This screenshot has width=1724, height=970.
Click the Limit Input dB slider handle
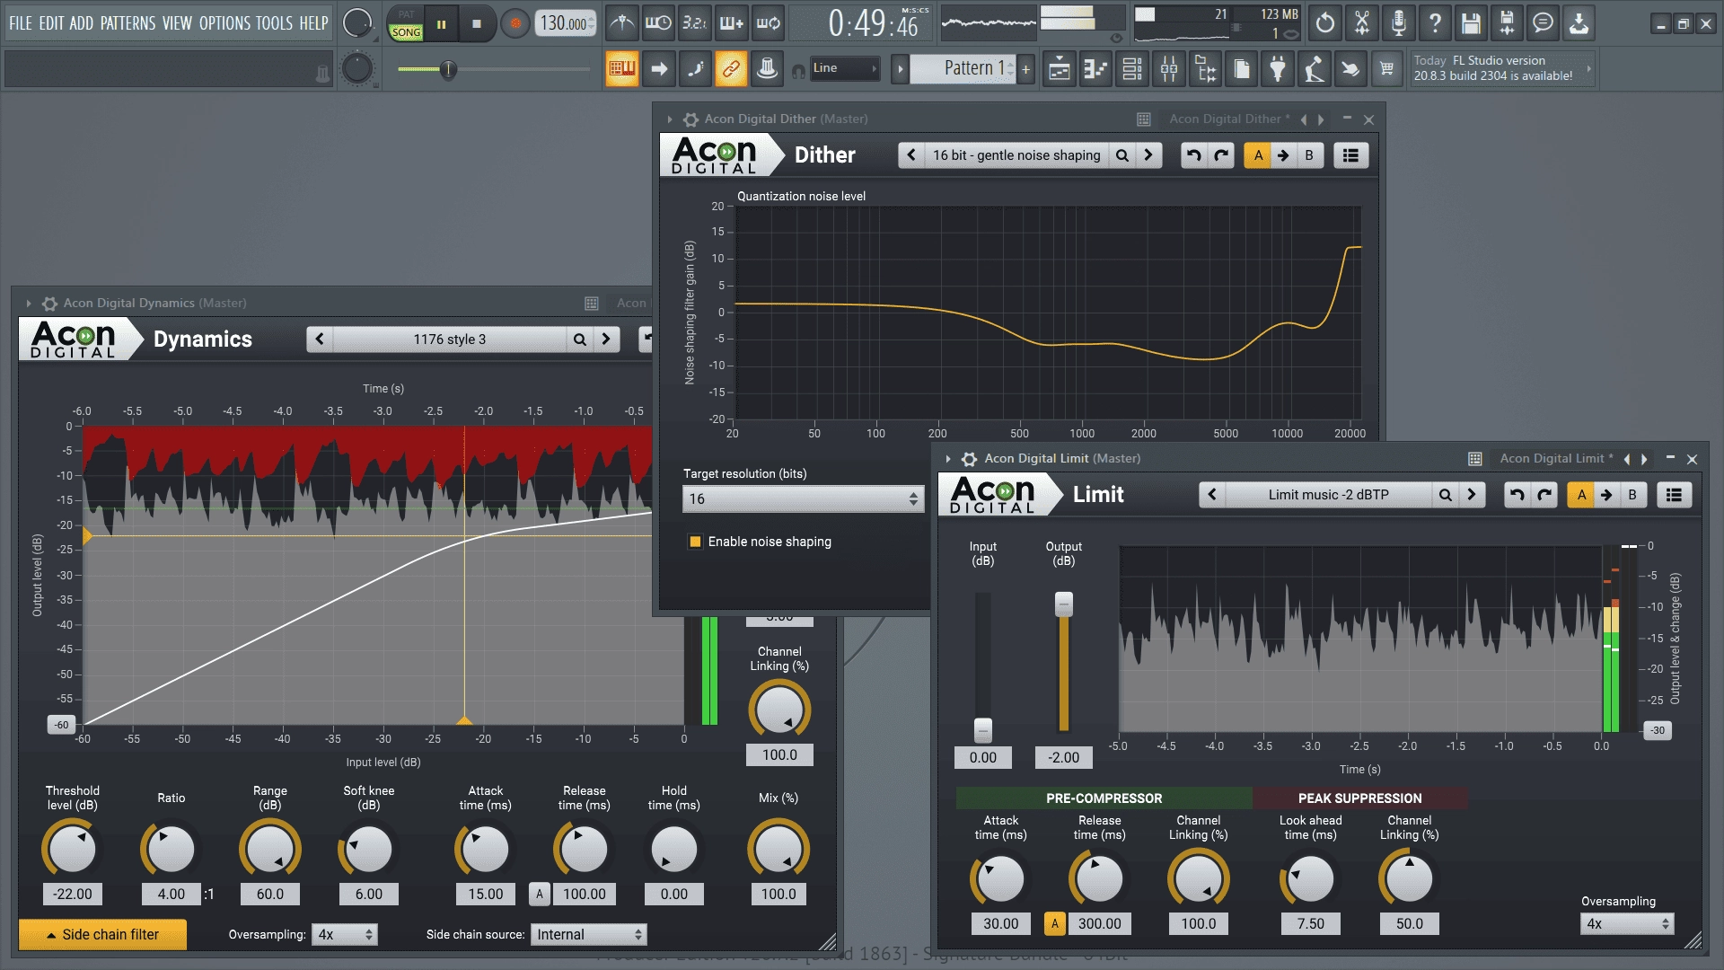(983, 729)
